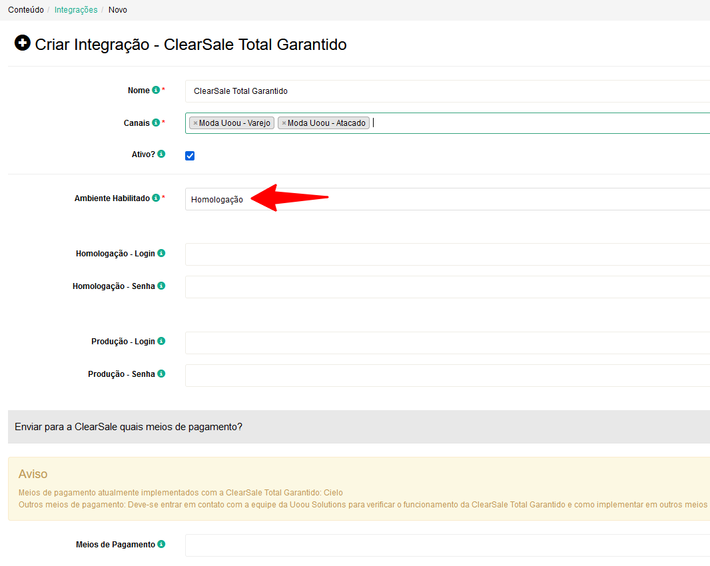Screen dimensions: 710x566
Task: Click the page title Criar Integração
Action: click(x=190, y=45)
